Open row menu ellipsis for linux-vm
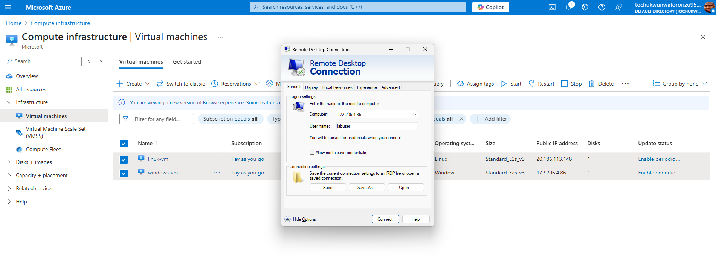 click(x=217, y=159)
